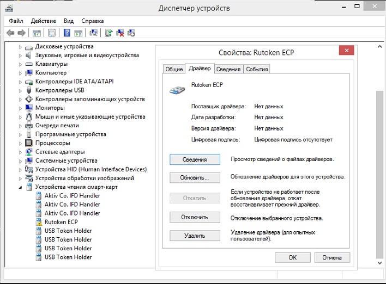Click the show/hide console tree icon
Image resolution: width=386 pixels, height=284 pixels.
(x=37, y=33)
